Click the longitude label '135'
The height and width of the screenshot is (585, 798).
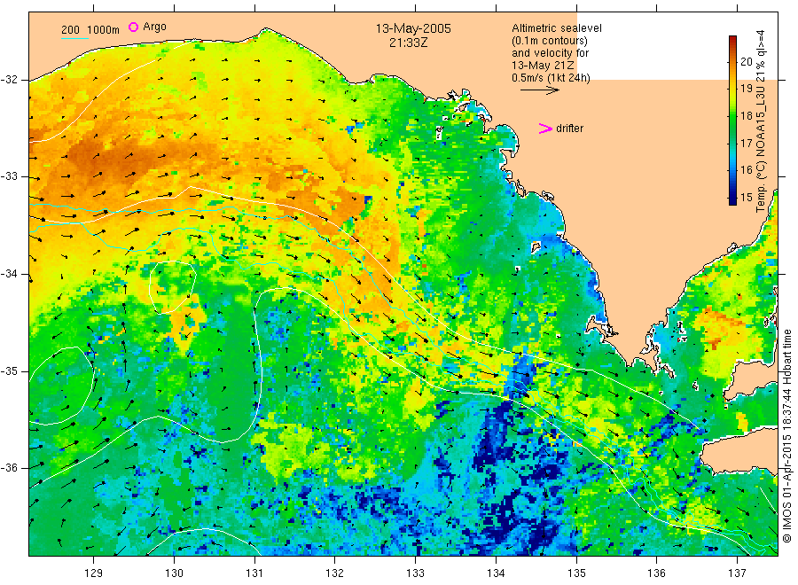tap(576, 573)
